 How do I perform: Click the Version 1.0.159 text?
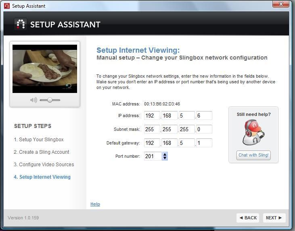pos(23,218)
